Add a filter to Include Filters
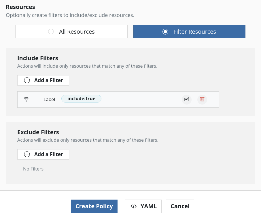Viewport: 261px width, 216px height. [x=43, y=80]
